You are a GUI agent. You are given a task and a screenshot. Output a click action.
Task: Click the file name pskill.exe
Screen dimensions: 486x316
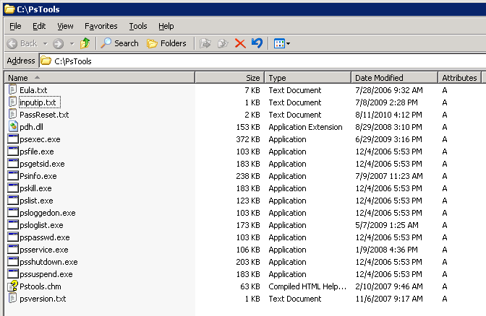[35, 188]
